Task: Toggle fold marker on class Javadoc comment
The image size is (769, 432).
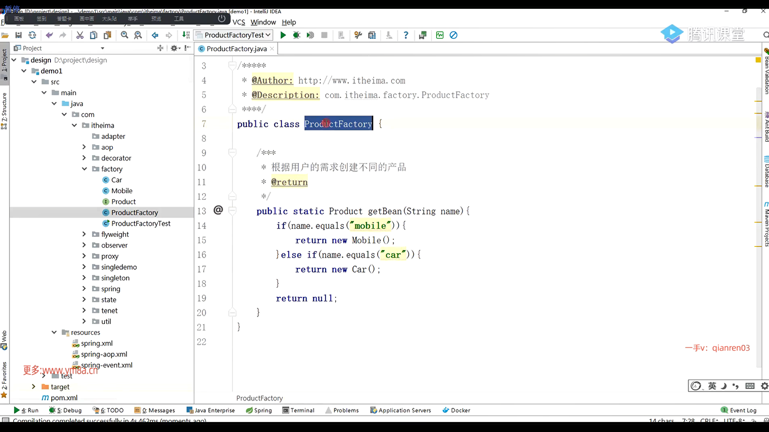Action: click(x=232, y=65)
